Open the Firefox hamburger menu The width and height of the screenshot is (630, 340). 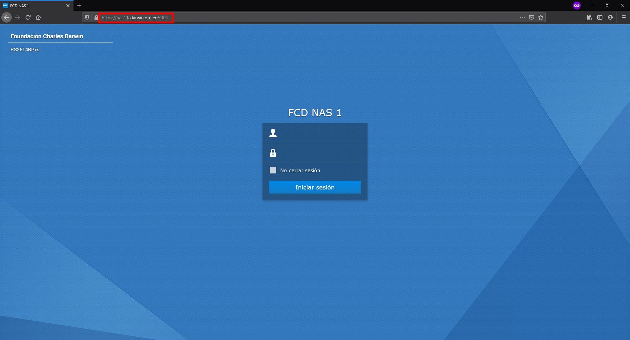pyautogui.click(x=624, y=17)
